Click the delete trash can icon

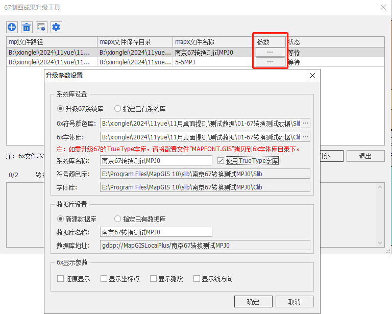coord(27,27)
